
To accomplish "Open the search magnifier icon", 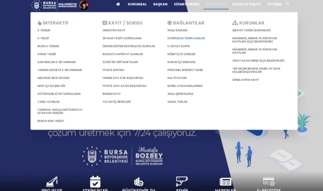I will tap(287, 4).
